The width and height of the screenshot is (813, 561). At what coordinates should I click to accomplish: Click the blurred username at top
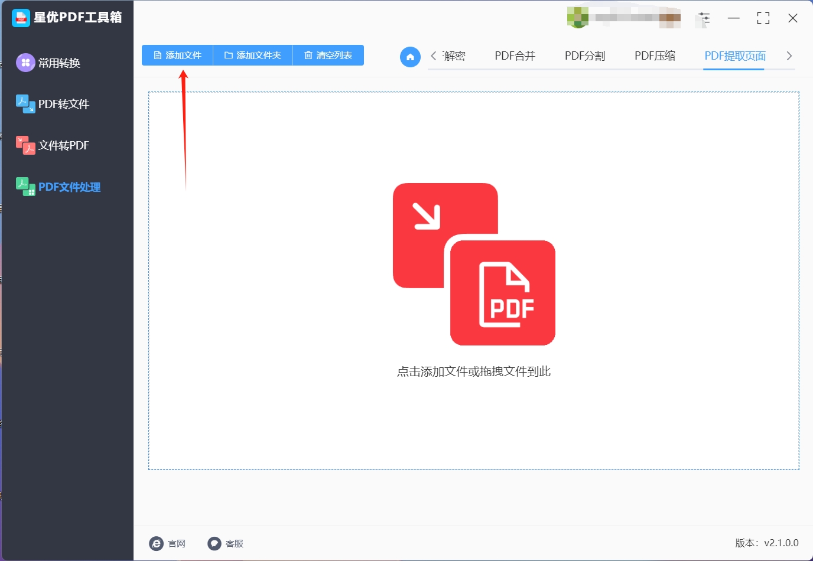tap(638, 18)
